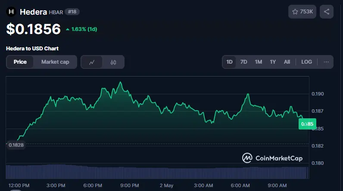The image size is (343, 191).
Task: Click the volume bars below the chart
Action: coord(157,172)
